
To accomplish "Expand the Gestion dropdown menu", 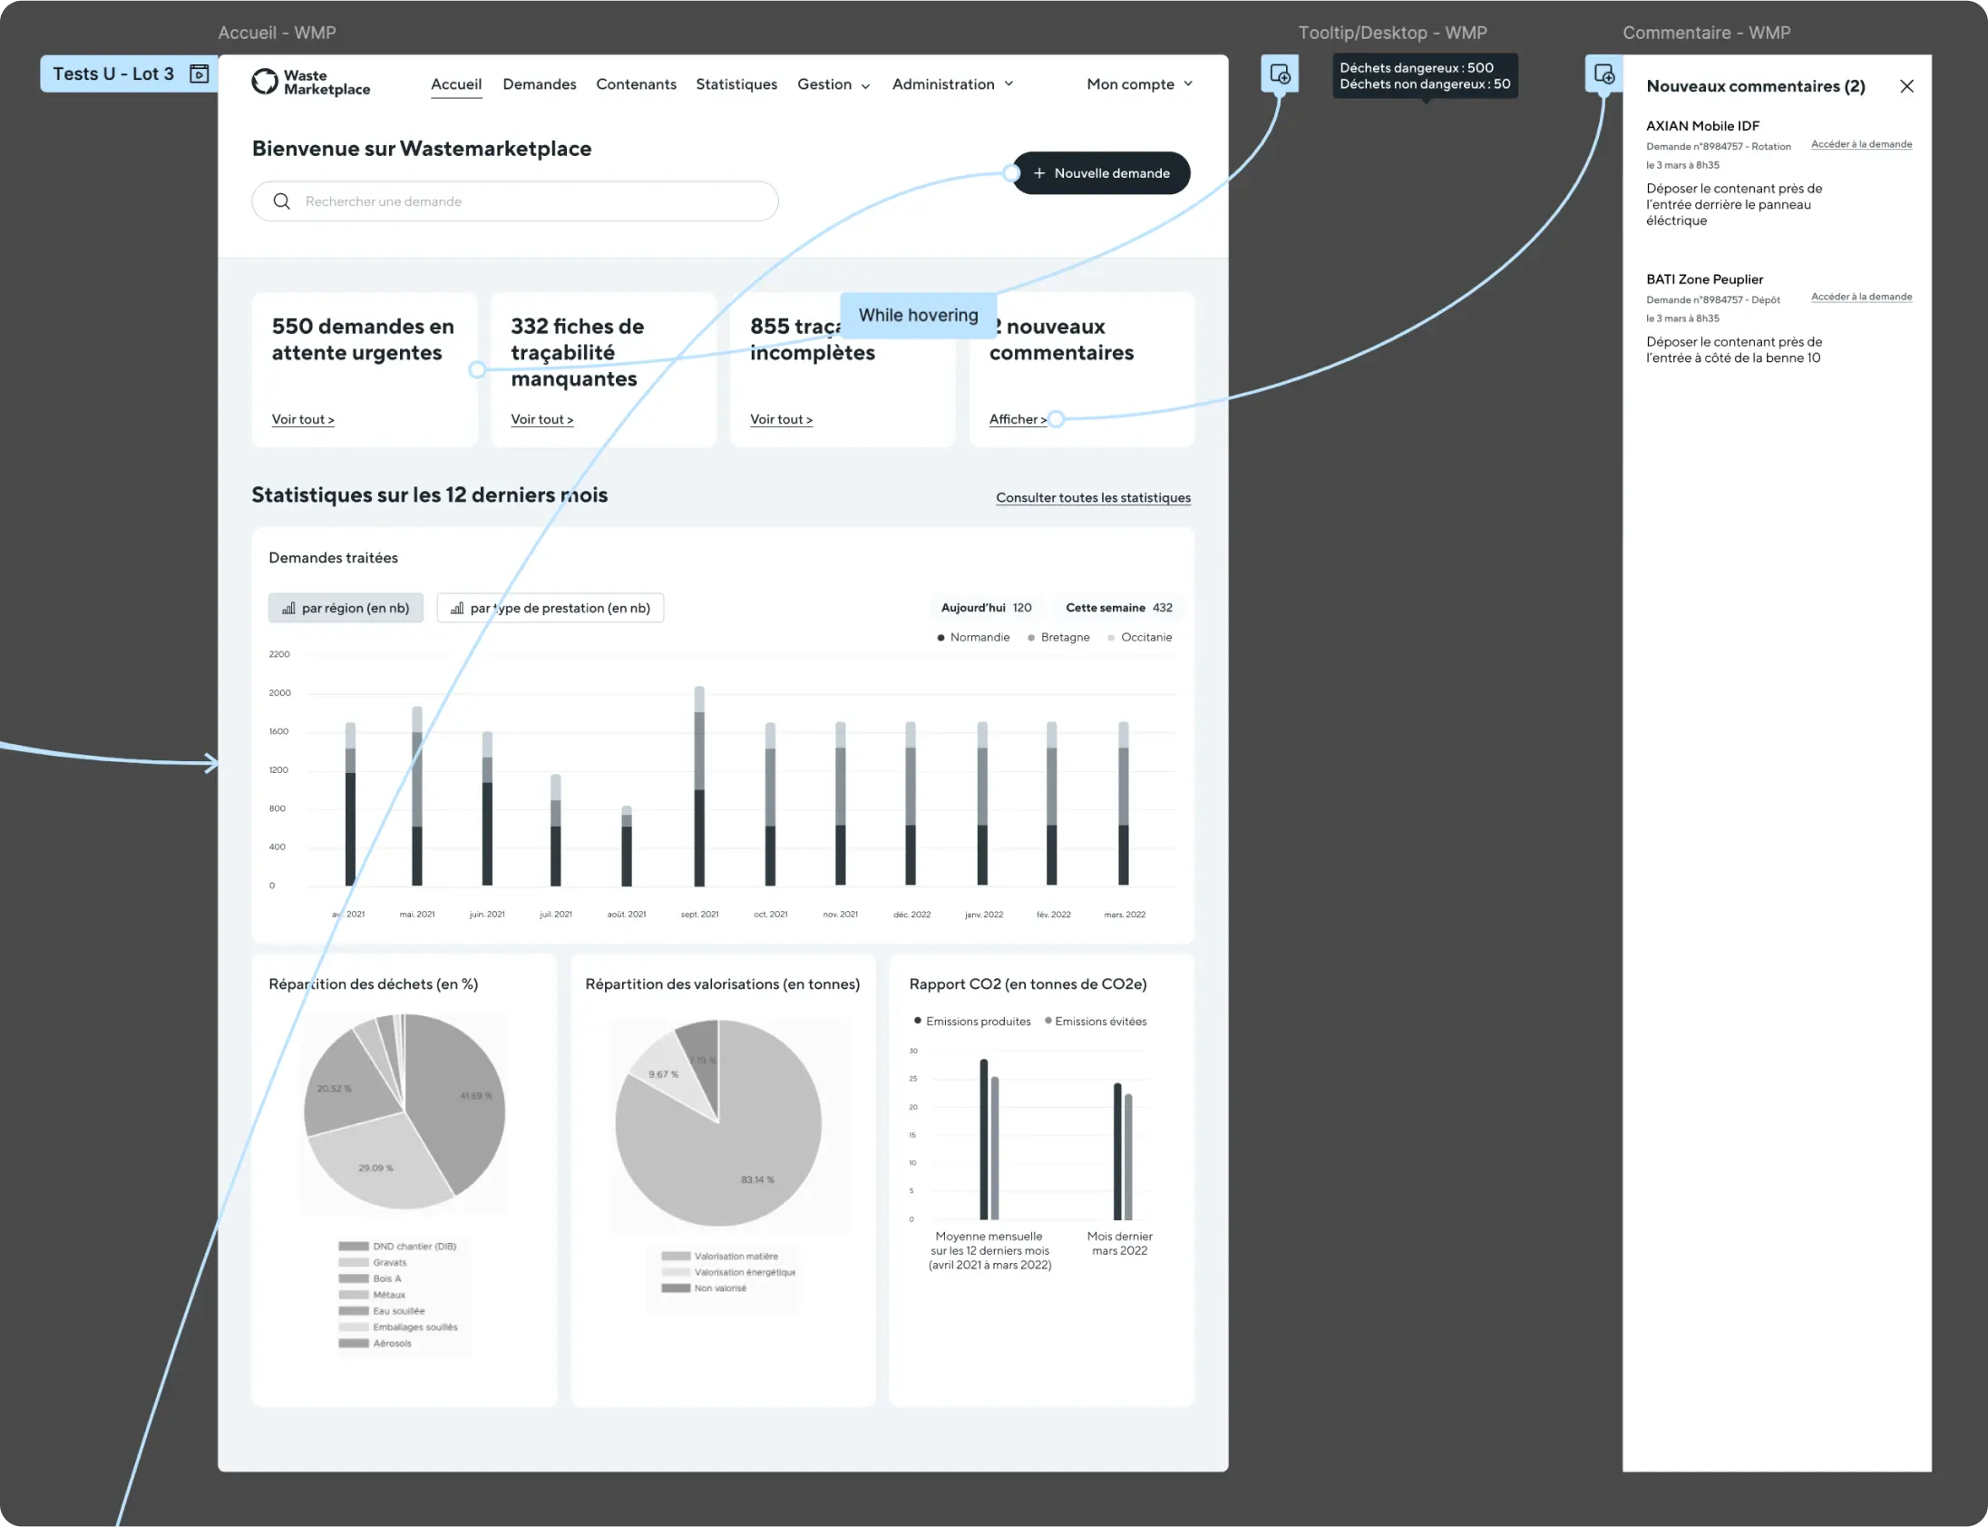I will pyautogui.click(x=833, y=84).
